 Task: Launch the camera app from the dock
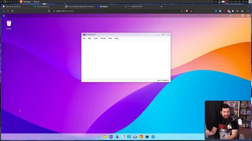pyautogui.click(x=135, y=137)
